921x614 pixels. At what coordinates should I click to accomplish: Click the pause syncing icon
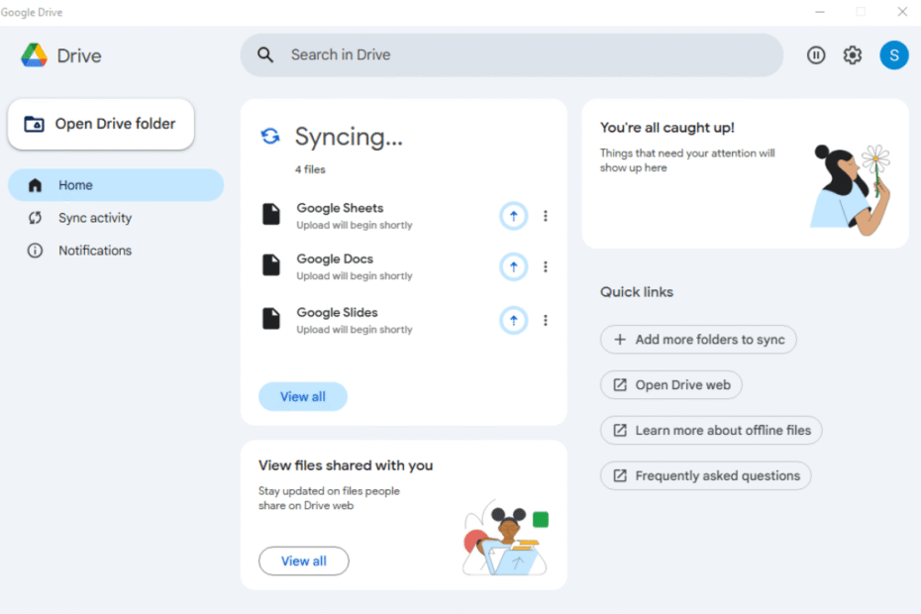pyautogui.click(x=816, y=55)
